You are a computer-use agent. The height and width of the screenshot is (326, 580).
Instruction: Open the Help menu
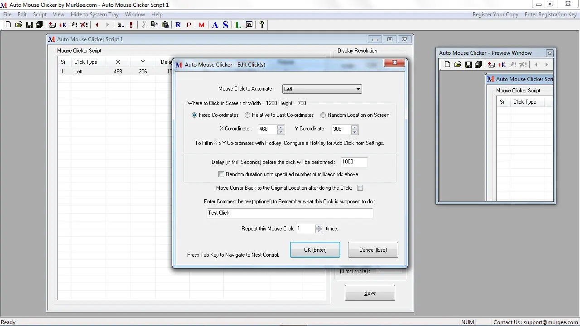(157, 14)
